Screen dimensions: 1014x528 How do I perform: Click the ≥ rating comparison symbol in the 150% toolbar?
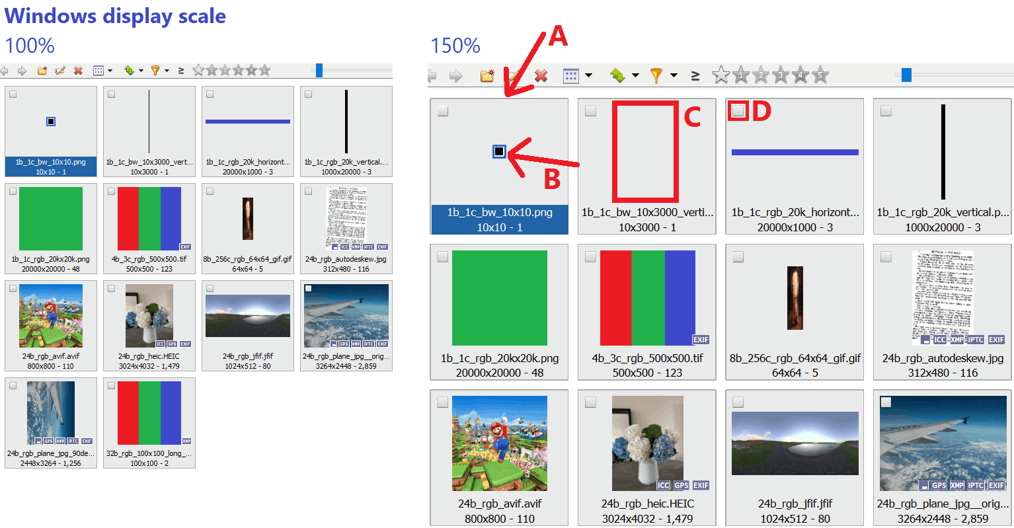point(695,76)
